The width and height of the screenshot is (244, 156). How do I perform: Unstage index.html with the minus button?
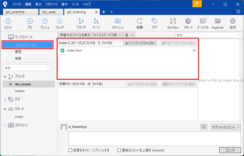click(x=194, y=50)
